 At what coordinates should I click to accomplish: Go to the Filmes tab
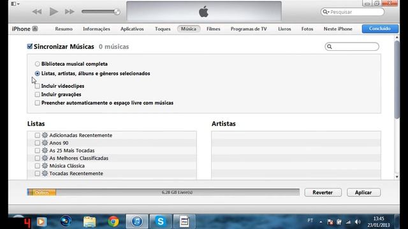coord(214,29)
